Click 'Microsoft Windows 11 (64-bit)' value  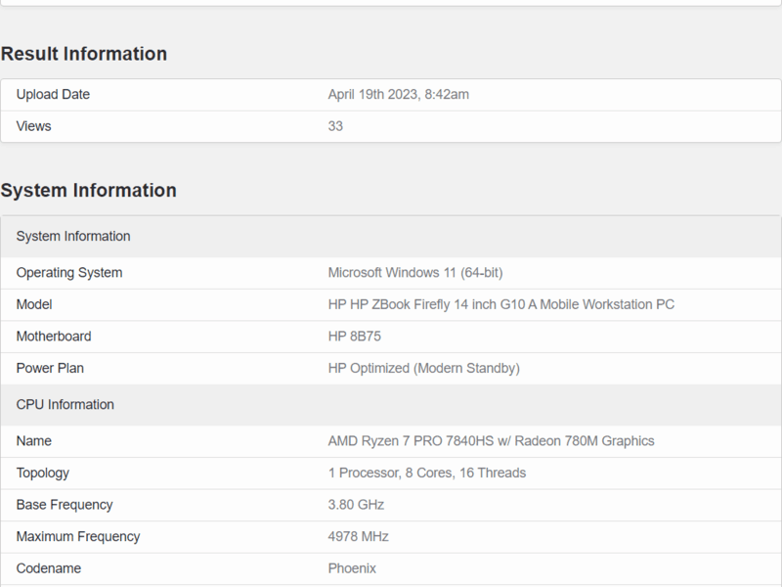point(415,273)
